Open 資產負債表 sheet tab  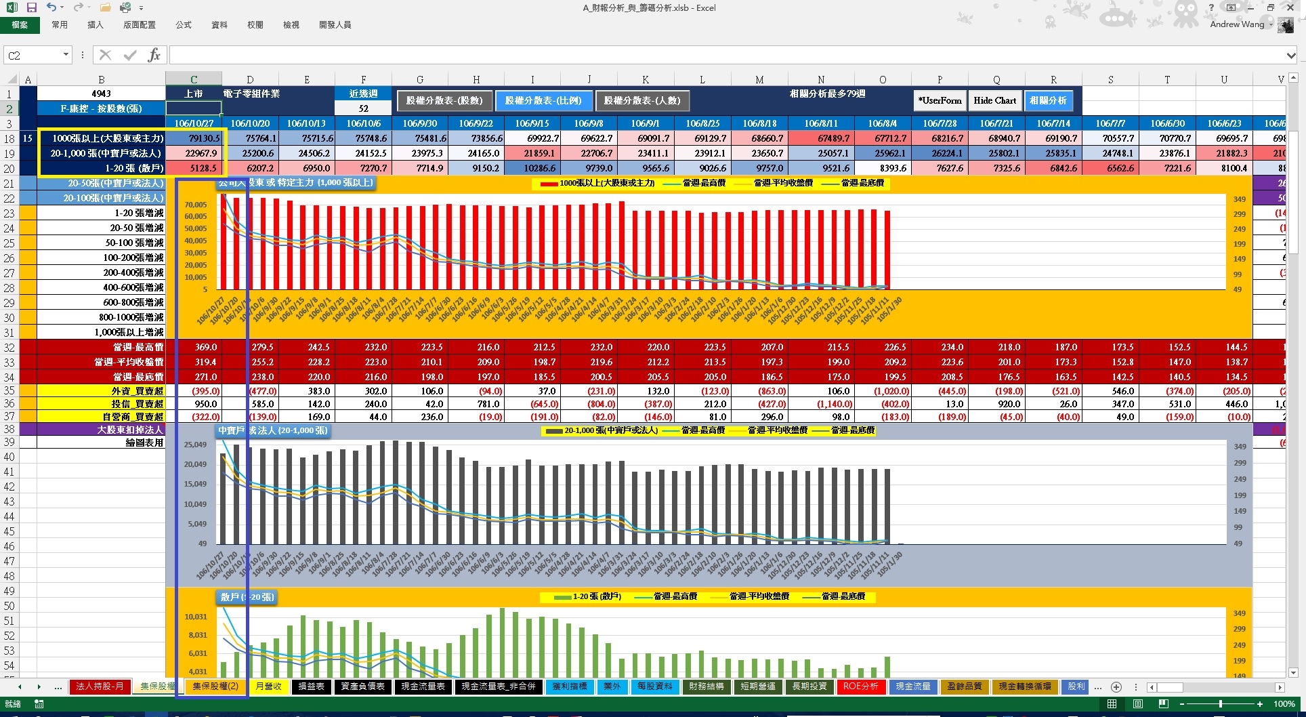(x=362, y=687)
